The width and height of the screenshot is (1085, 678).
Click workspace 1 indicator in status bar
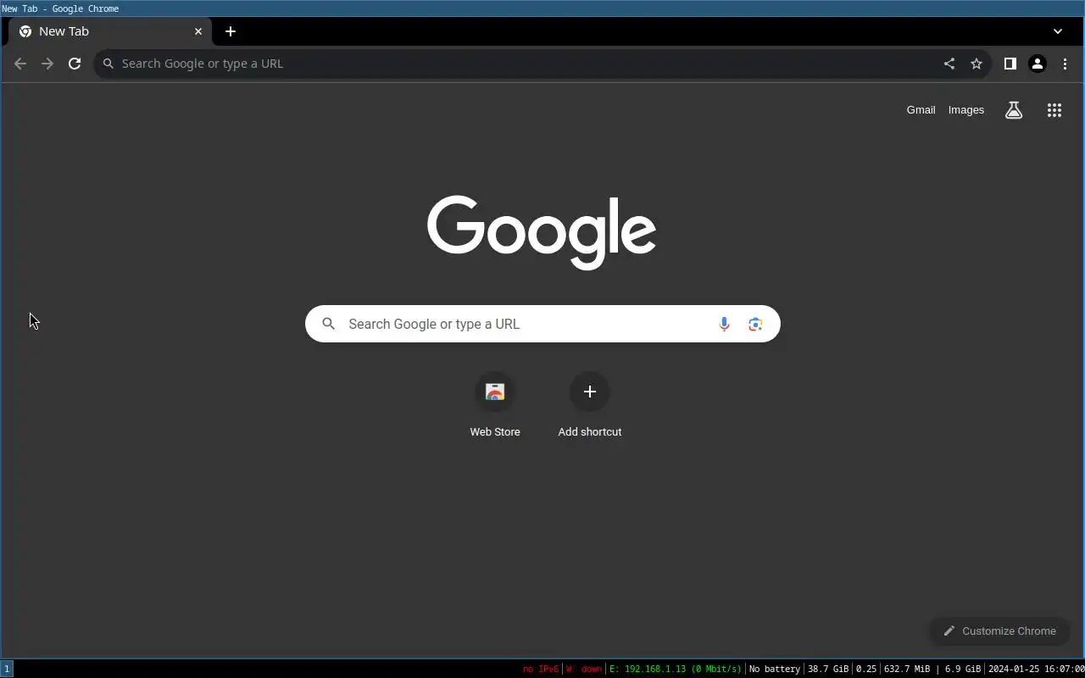(x=7, y=669)
